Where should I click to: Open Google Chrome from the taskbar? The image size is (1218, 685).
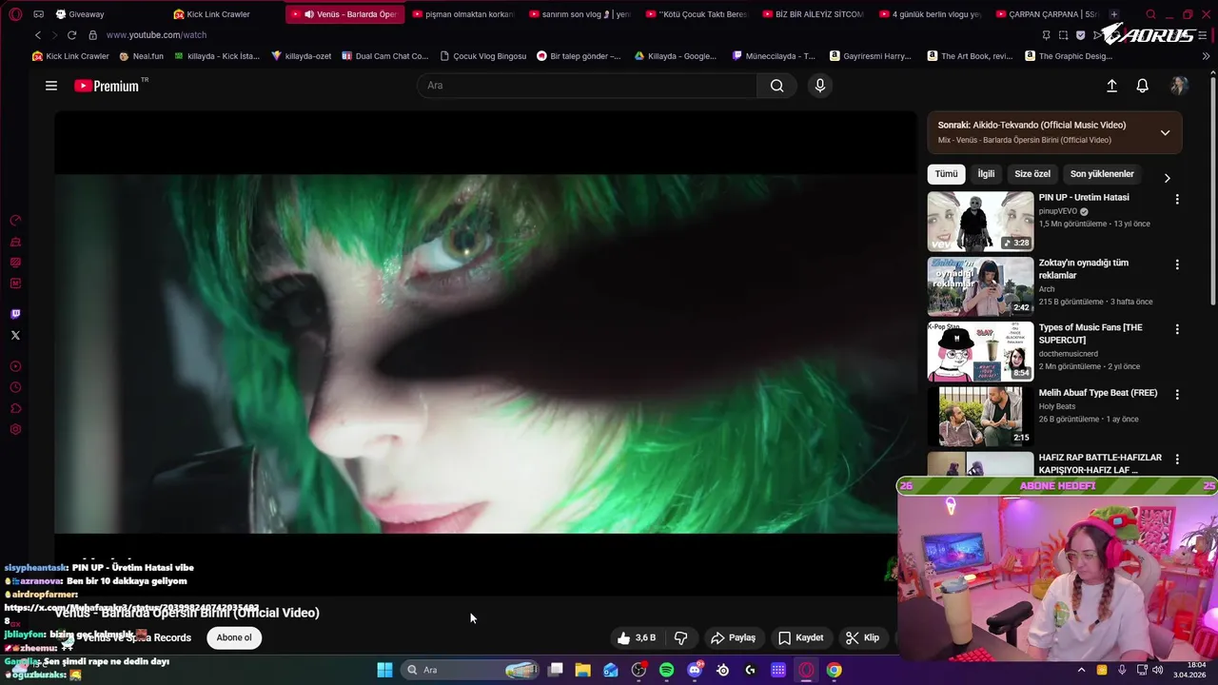pyautogui.click(x=834, y=670)
